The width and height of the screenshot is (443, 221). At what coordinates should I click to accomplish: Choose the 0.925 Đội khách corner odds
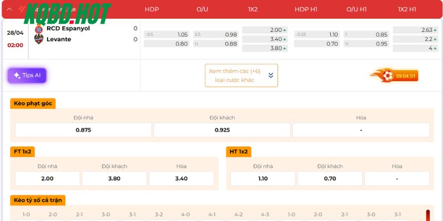click(221, 130)
